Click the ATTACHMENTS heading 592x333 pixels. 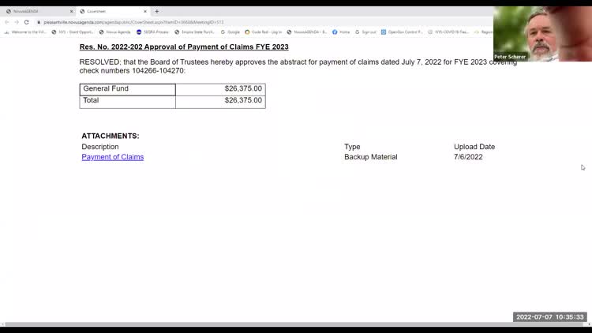(x=111, y=136)
